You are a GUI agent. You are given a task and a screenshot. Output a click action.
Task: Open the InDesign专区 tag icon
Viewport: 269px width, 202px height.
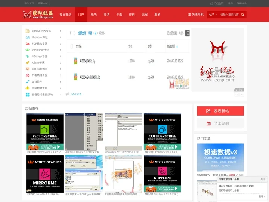click(x=27, y=56)
